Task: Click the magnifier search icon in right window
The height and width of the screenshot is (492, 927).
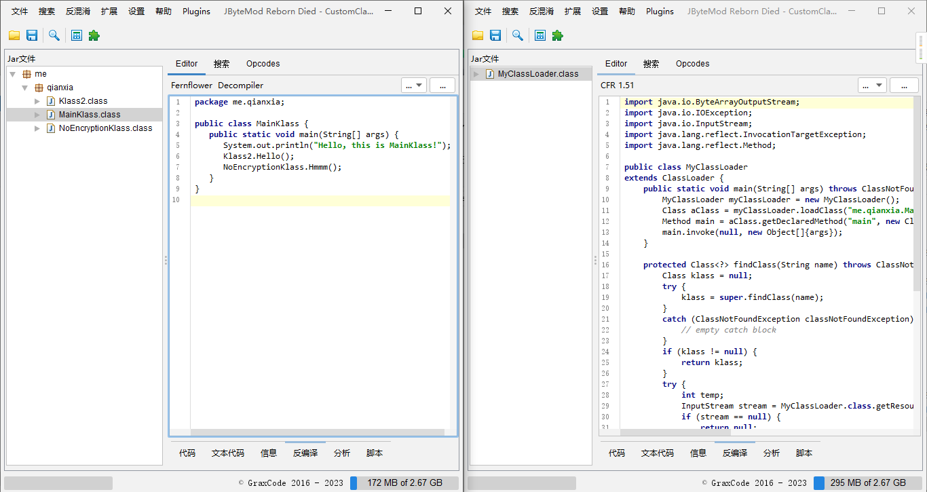Action: 518,35
